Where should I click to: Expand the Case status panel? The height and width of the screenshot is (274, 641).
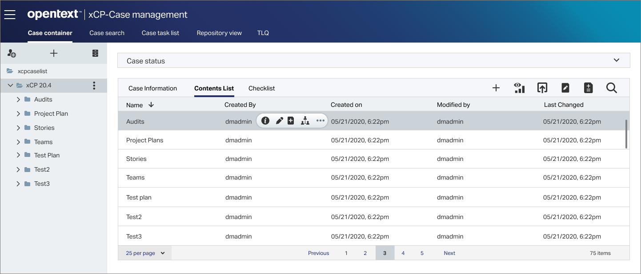click(617, 60)
